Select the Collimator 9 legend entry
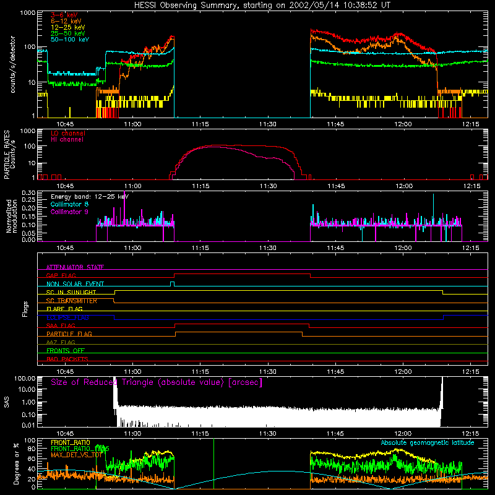 click(69, 212)
